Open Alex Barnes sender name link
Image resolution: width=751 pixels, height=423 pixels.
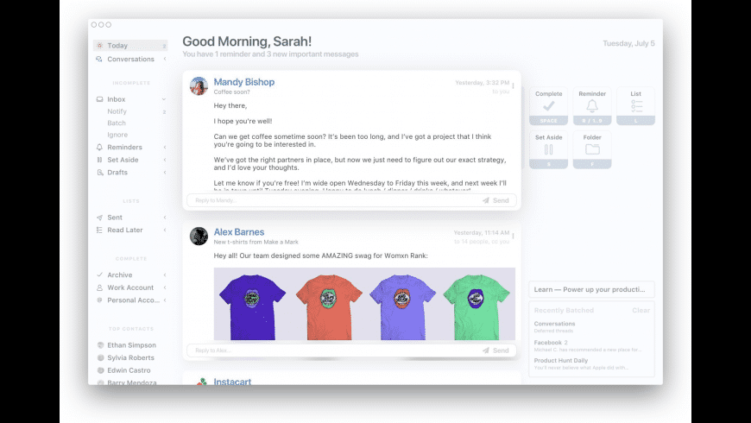pyautogui.click(x=238, y=232)
